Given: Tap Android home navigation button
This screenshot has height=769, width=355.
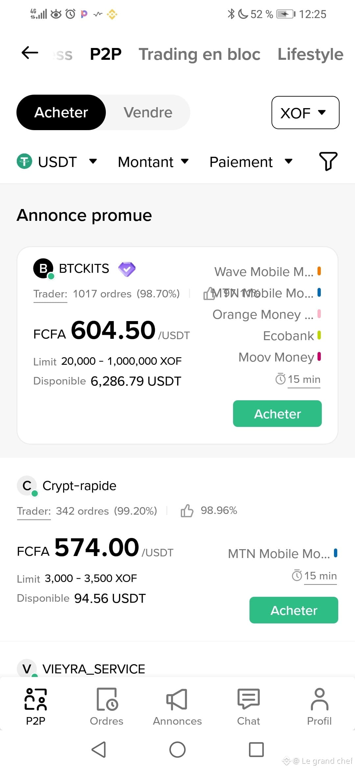Looking at the screenshot, I should point(177,750).
